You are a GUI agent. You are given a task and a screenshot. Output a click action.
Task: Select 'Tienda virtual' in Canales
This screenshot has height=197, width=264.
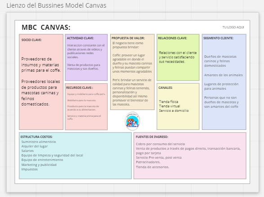tap(170, 106)
